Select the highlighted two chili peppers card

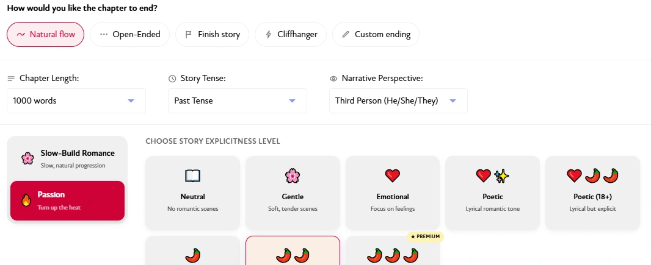(293, 250)
